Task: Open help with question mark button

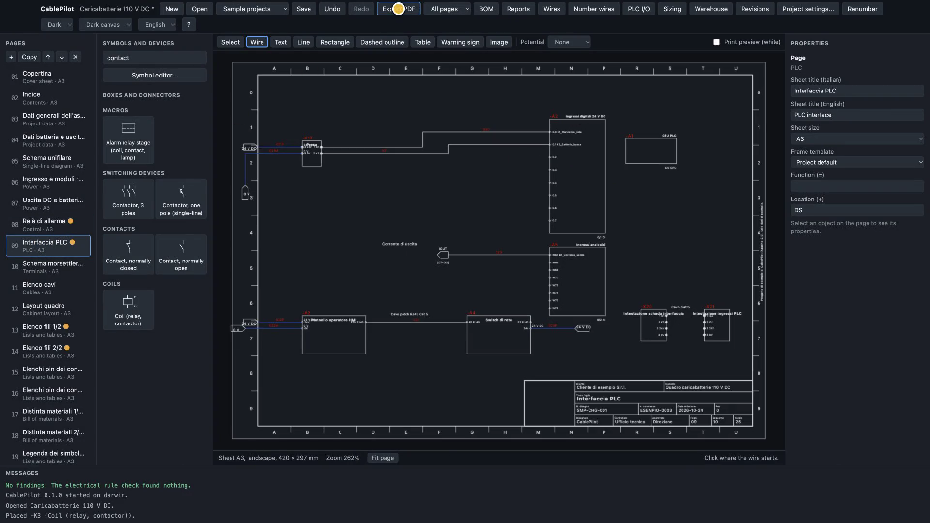Action: [x=189, y=24]
